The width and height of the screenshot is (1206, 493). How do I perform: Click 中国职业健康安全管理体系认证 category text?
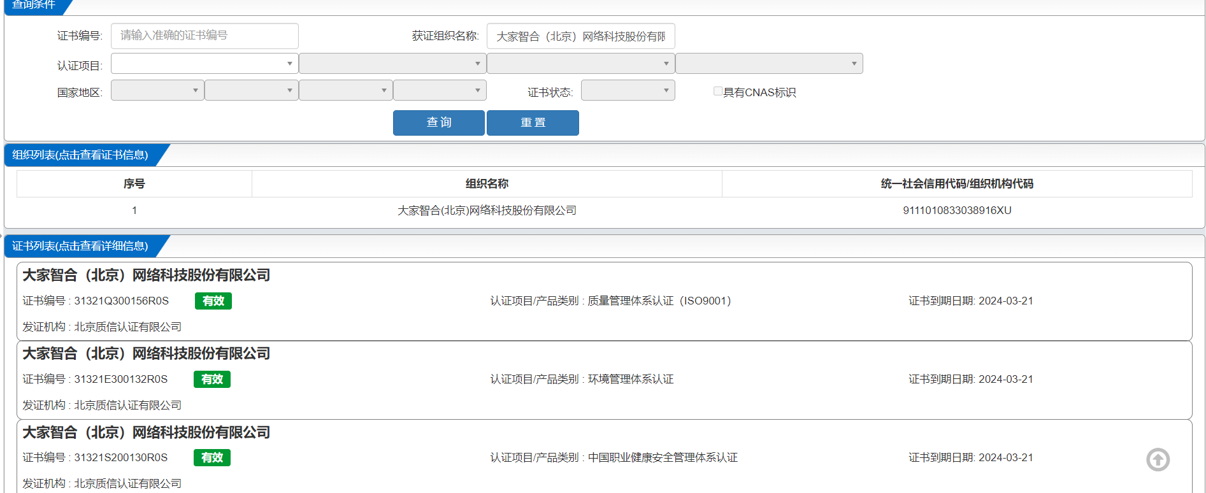click(663, 457)
